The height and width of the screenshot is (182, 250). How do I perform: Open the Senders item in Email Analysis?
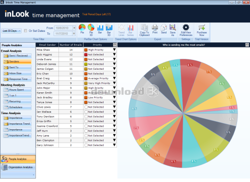click(17, 62)
